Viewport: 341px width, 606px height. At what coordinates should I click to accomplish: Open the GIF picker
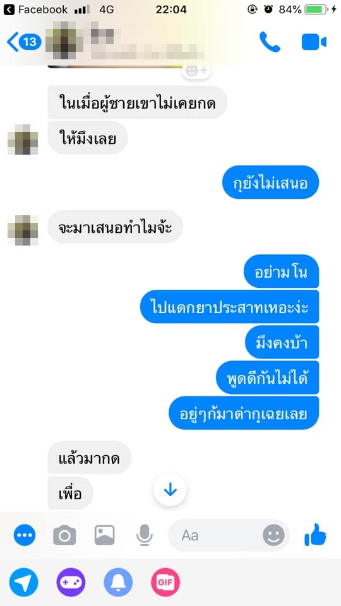pos(165,583)
